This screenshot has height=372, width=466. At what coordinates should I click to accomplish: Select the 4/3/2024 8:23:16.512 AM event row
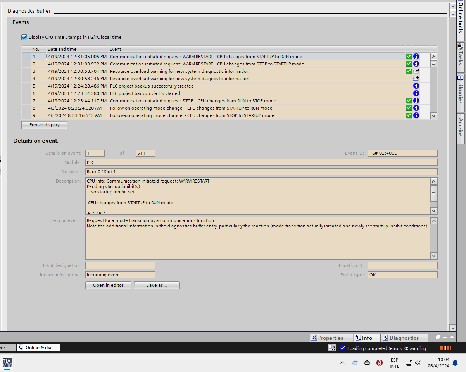[x=226, y=115]
